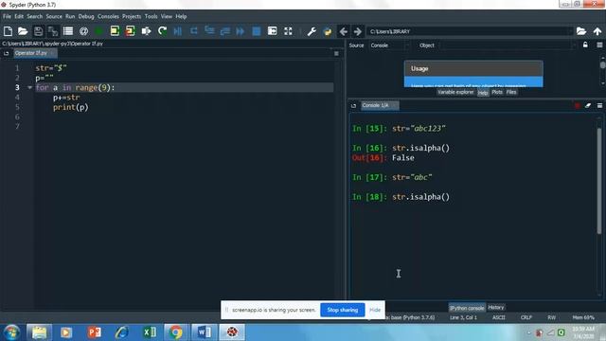The height and width of the screenshot is (341, 606).
Task: Switch to the Plots tab
Action: click(x=497, y=93)
